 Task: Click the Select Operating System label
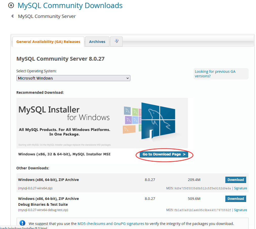click(36, 71)
